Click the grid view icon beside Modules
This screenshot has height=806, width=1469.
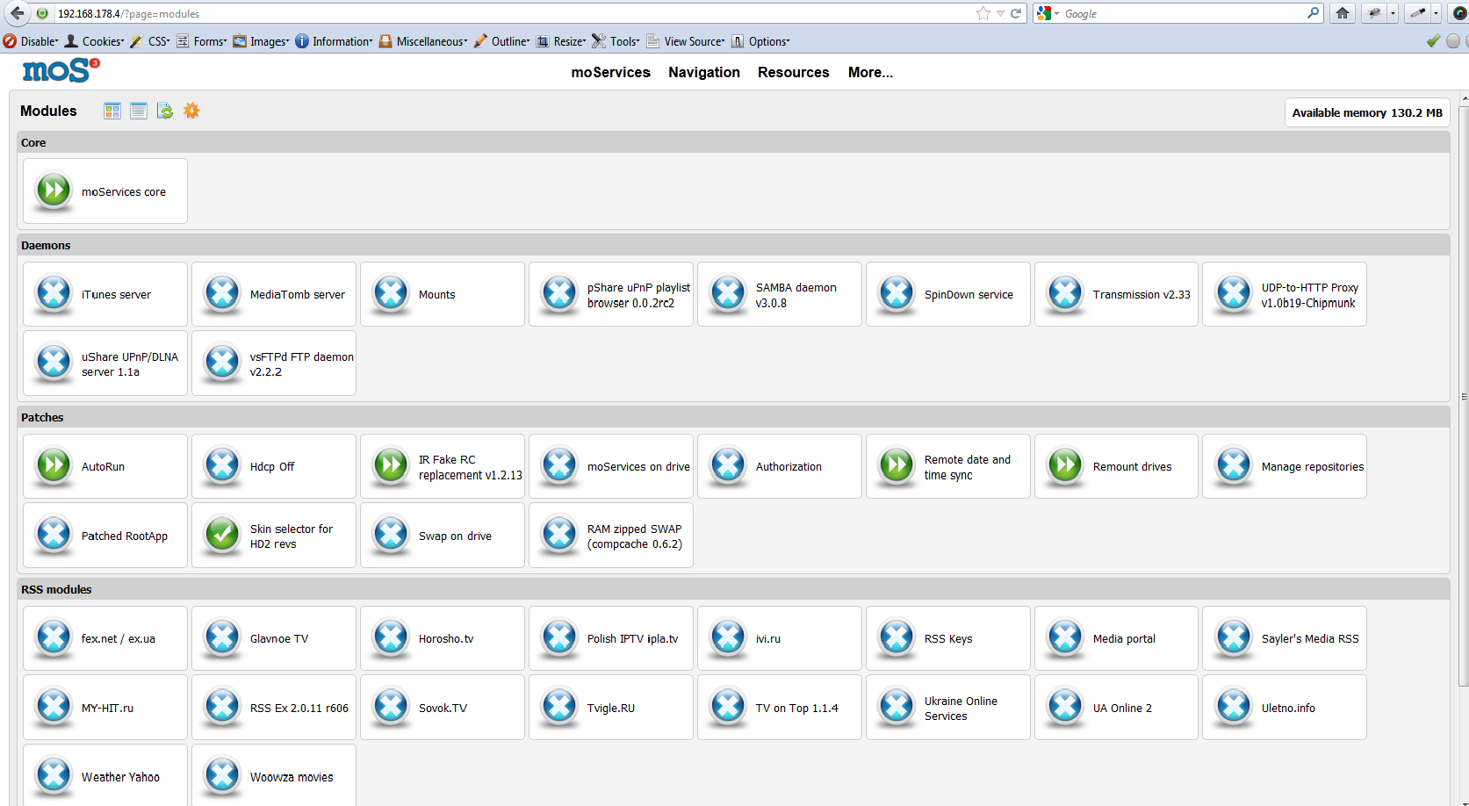112,111
